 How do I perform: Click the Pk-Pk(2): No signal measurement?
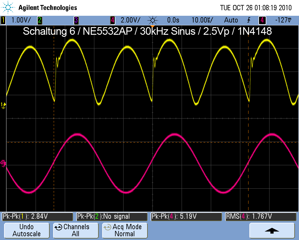click(112, 217)
